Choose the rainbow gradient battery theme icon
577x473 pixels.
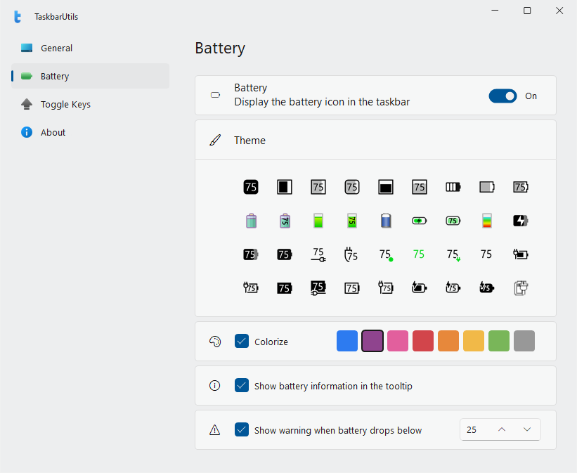coord(486,221)
